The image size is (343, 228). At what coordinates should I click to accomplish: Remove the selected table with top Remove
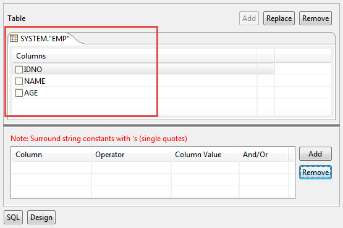(x=315, y=18)
